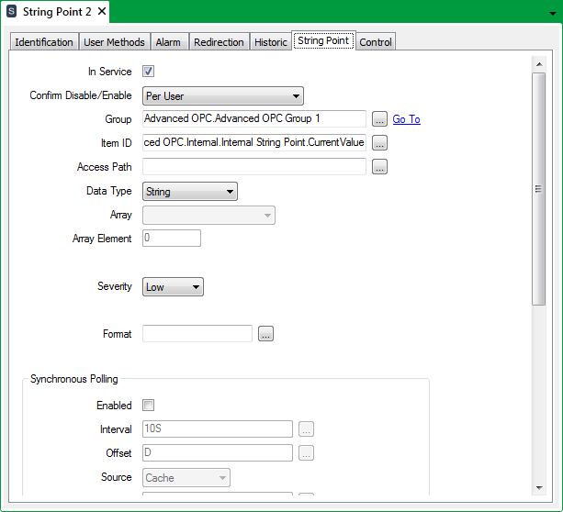This screenshot has width=563, height=512.
Task: Toggle the In Service checkbox
Action: [149, 72]
